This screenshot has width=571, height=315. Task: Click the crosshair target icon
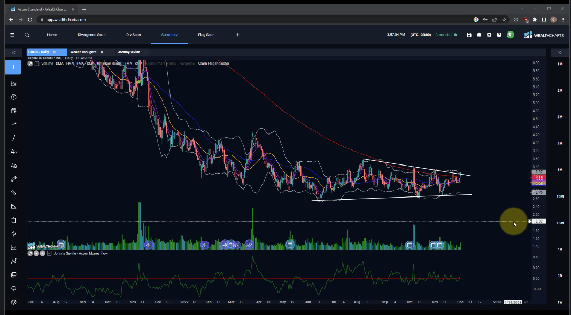[13, 288]
